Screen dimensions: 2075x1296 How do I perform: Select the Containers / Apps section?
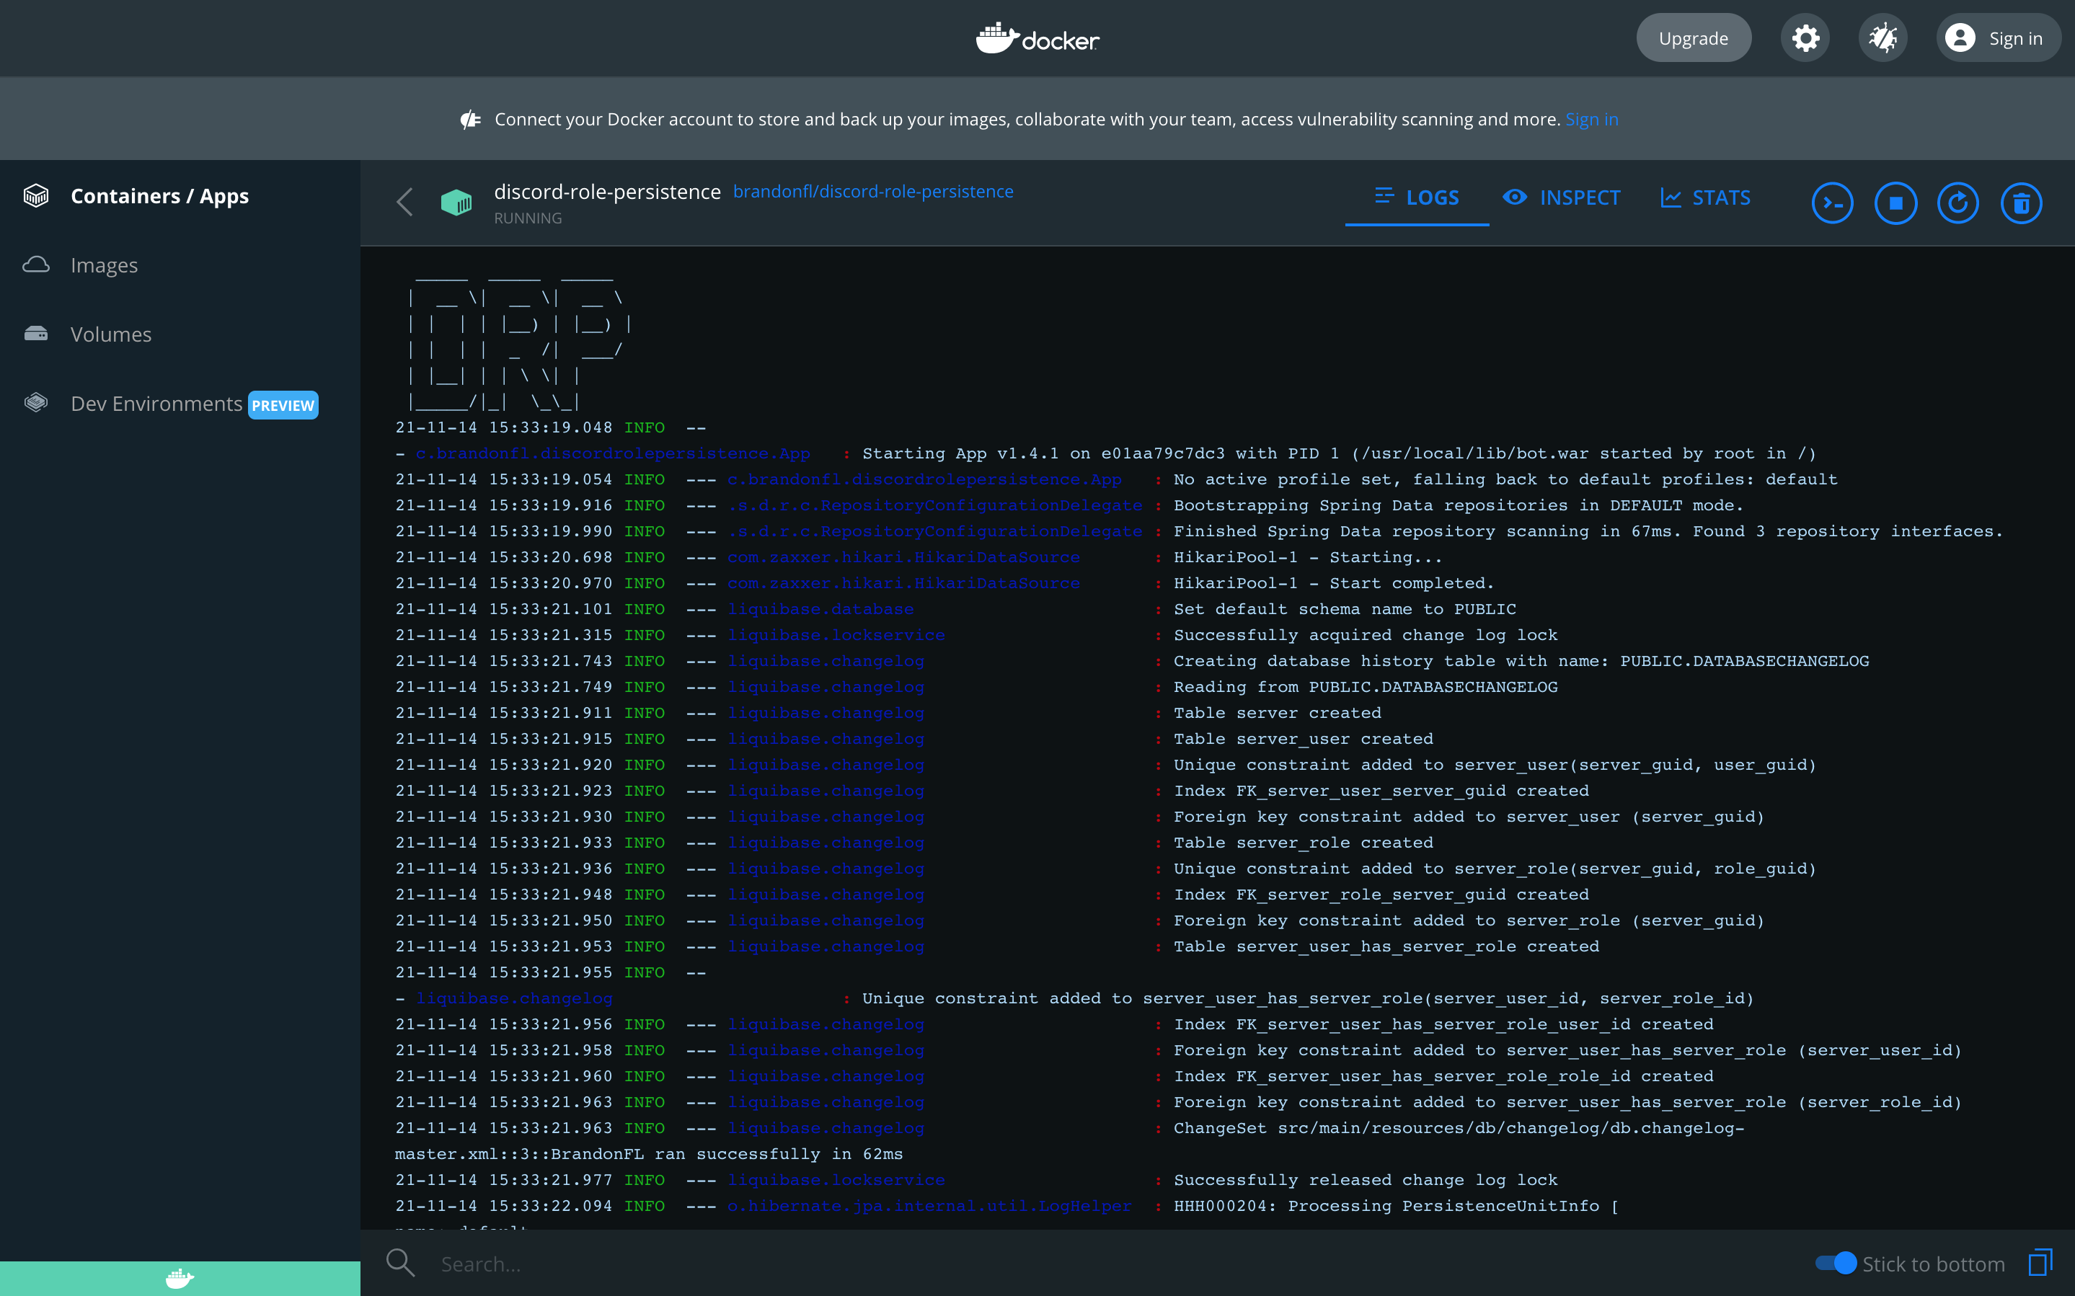[x=159, y=195]
